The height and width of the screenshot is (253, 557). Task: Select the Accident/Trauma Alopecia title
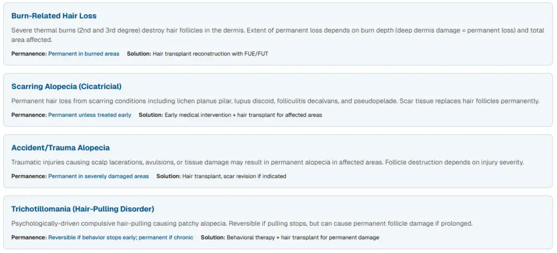[x=60, y=148]
